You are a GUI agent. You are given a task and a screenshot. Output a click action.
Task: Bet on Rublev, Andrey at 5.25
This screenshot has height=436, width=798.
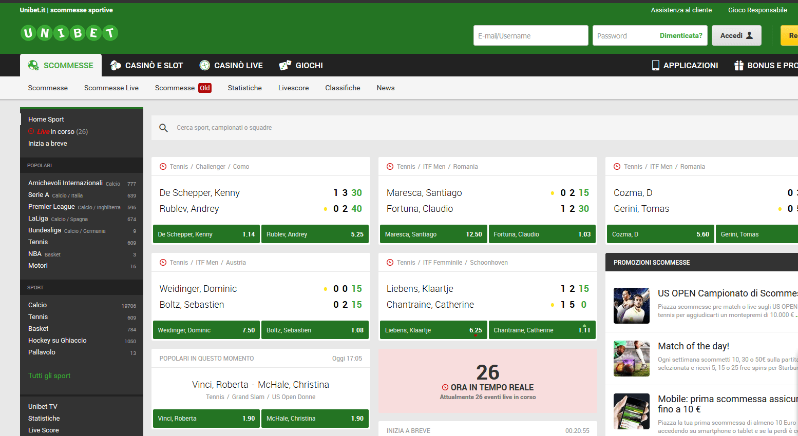coord(315,234)
